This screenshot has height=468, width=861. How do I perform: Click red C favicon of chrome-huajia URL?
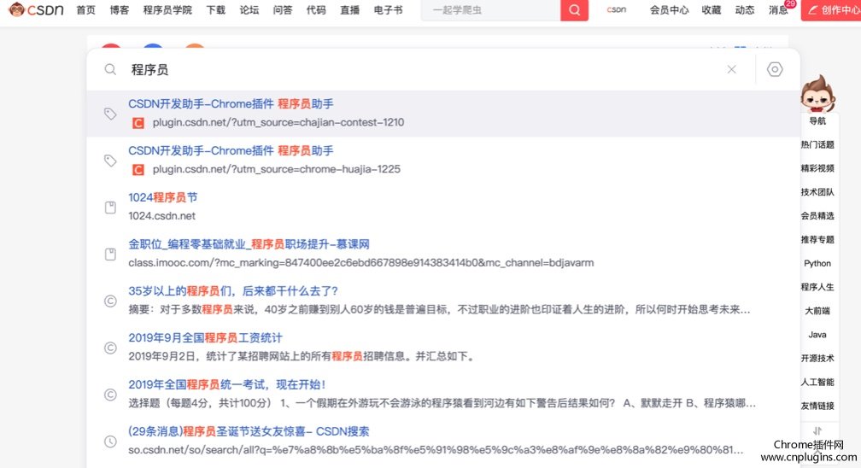pyautogui.click(x=138, y=170)
